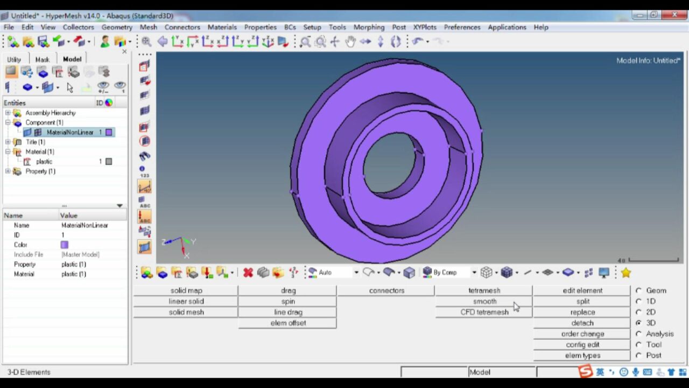This screenshot has width=689, height=388.
Task: Click the save model disk icon
Action: click(43, 41)
